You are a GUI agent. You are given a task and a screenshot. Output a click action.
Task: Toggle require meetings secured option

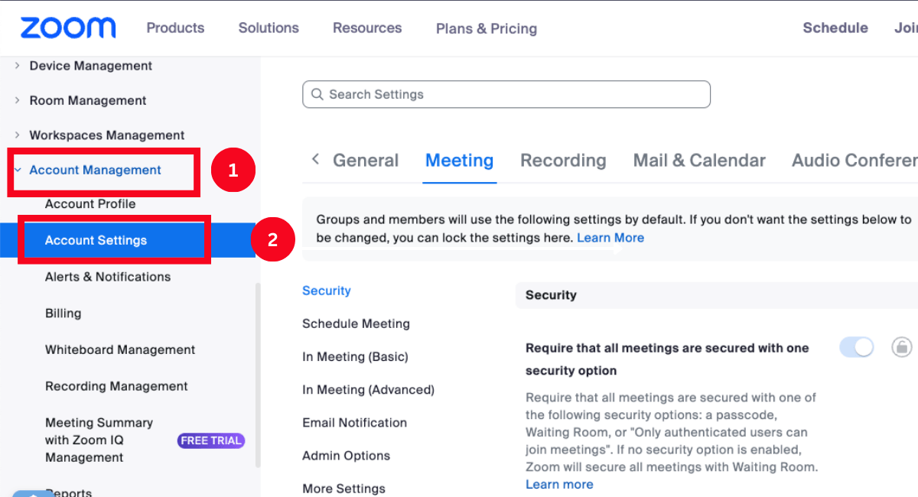pyautogui.click(x=857, y=347)
